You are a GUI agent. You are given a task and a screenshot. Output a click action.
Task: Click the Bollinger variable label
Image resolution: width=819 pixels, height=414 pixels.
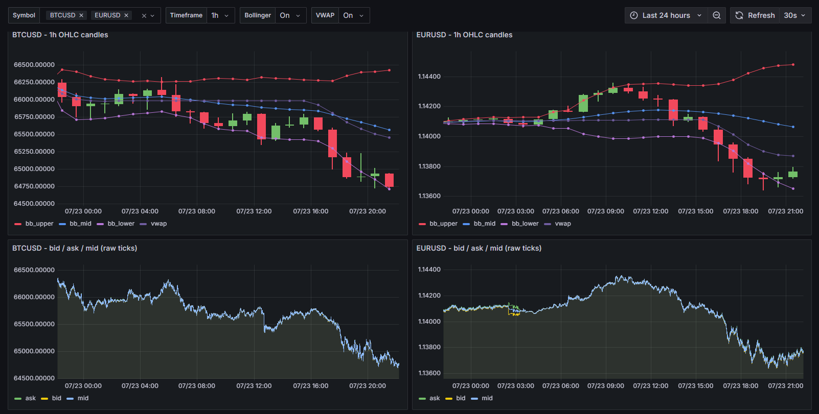[258, 15]
